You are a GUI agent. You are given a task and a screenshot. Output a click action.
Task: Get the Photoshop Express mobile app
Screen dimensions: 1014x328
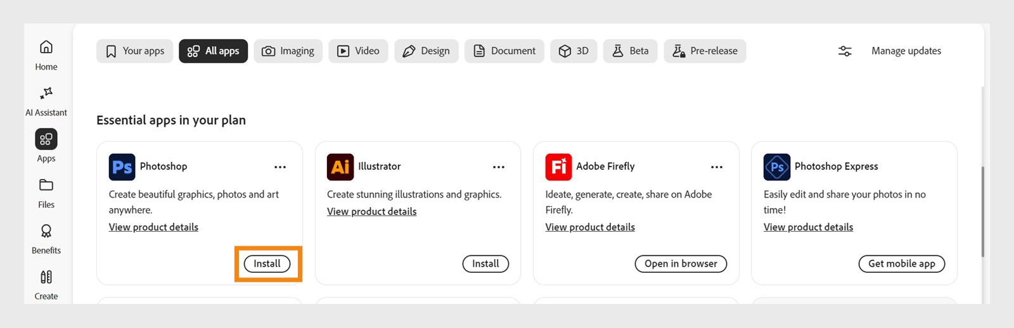tap(901, 264)
